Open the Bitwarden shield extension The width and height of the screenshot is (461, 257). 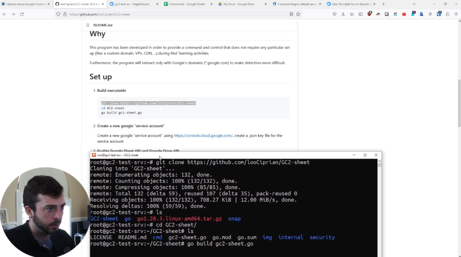tap(439, 14)
